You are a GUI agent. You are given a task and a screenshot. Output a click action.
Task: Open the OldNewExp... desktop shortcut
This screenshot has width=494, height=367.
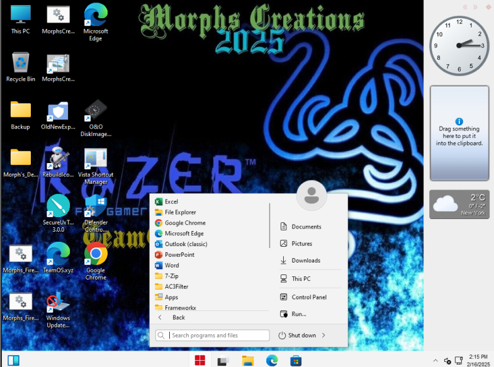click(x=58, y=115)
